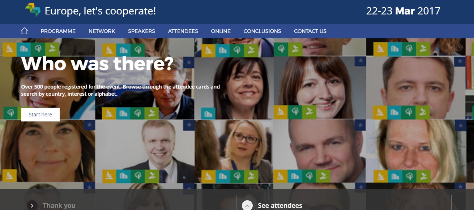Open the PROGRAMME menu item
Viewport: 474px width, 210px height.
pos(58,31)
